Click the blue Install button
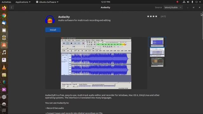 (x=53, y=30)
